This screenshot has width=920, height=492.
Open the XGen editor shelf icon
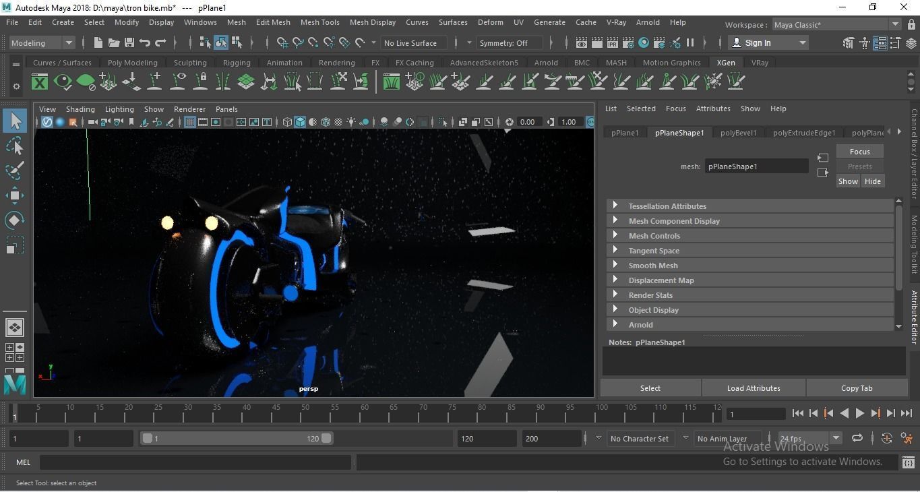40,82
